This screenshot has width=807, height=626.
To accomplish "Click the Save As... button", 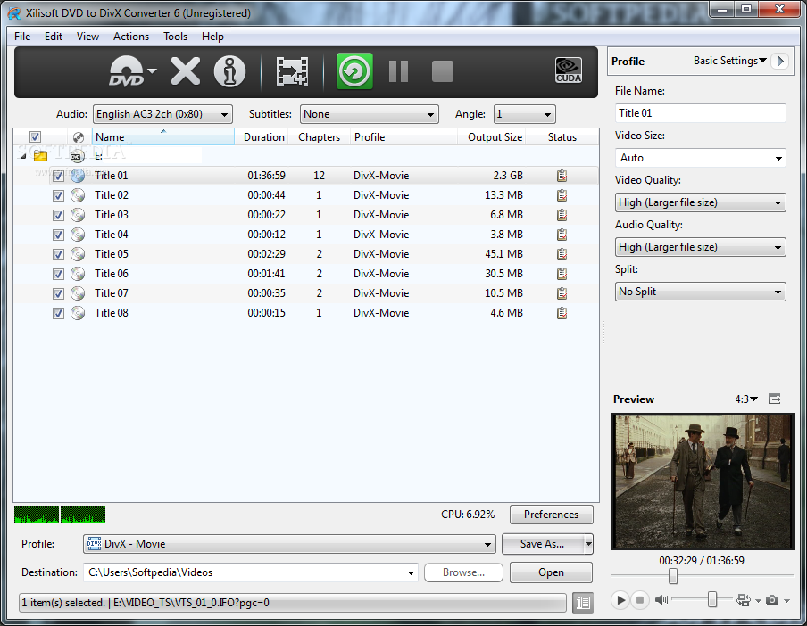I will (x=543, y=544).
